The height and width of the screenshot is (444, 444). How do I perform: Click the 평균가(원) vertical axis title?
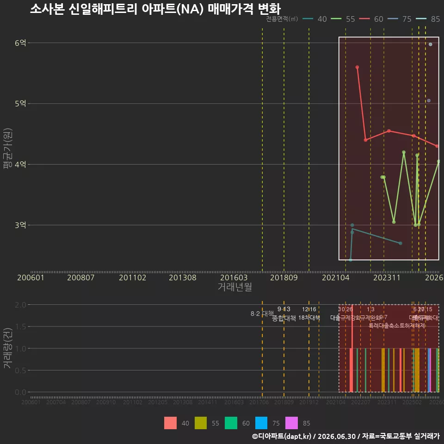click(x=8, y=148)
